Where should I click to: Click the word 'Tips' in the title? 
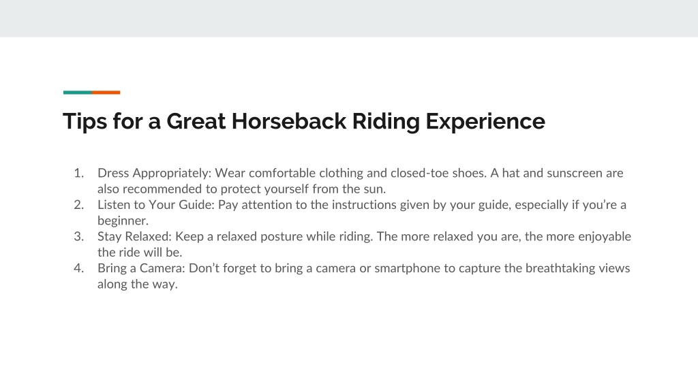[x=85, y=122]
